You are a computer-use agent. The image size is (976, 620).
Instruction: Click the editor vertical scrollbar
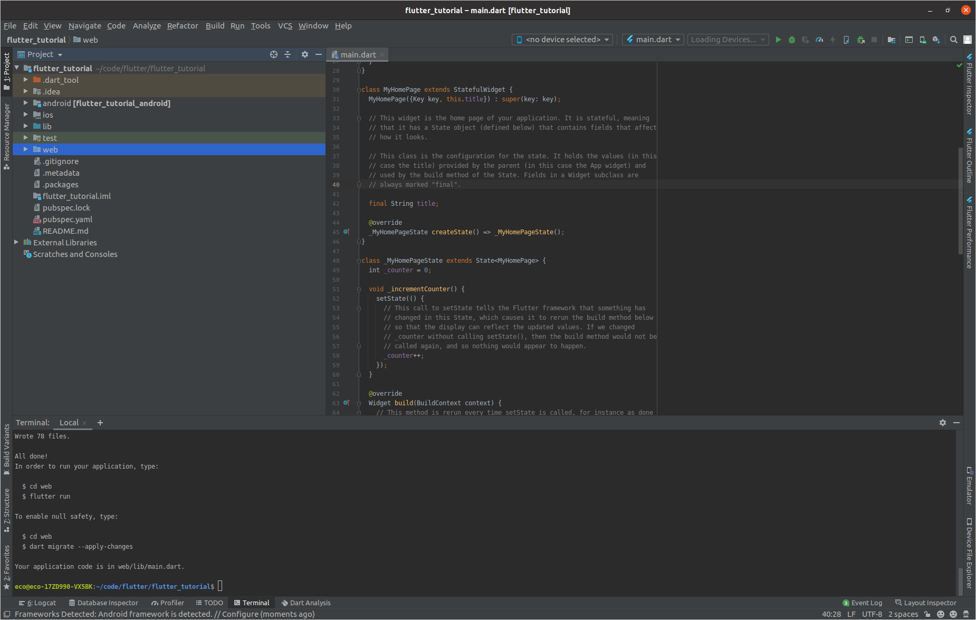pos(961,201)
